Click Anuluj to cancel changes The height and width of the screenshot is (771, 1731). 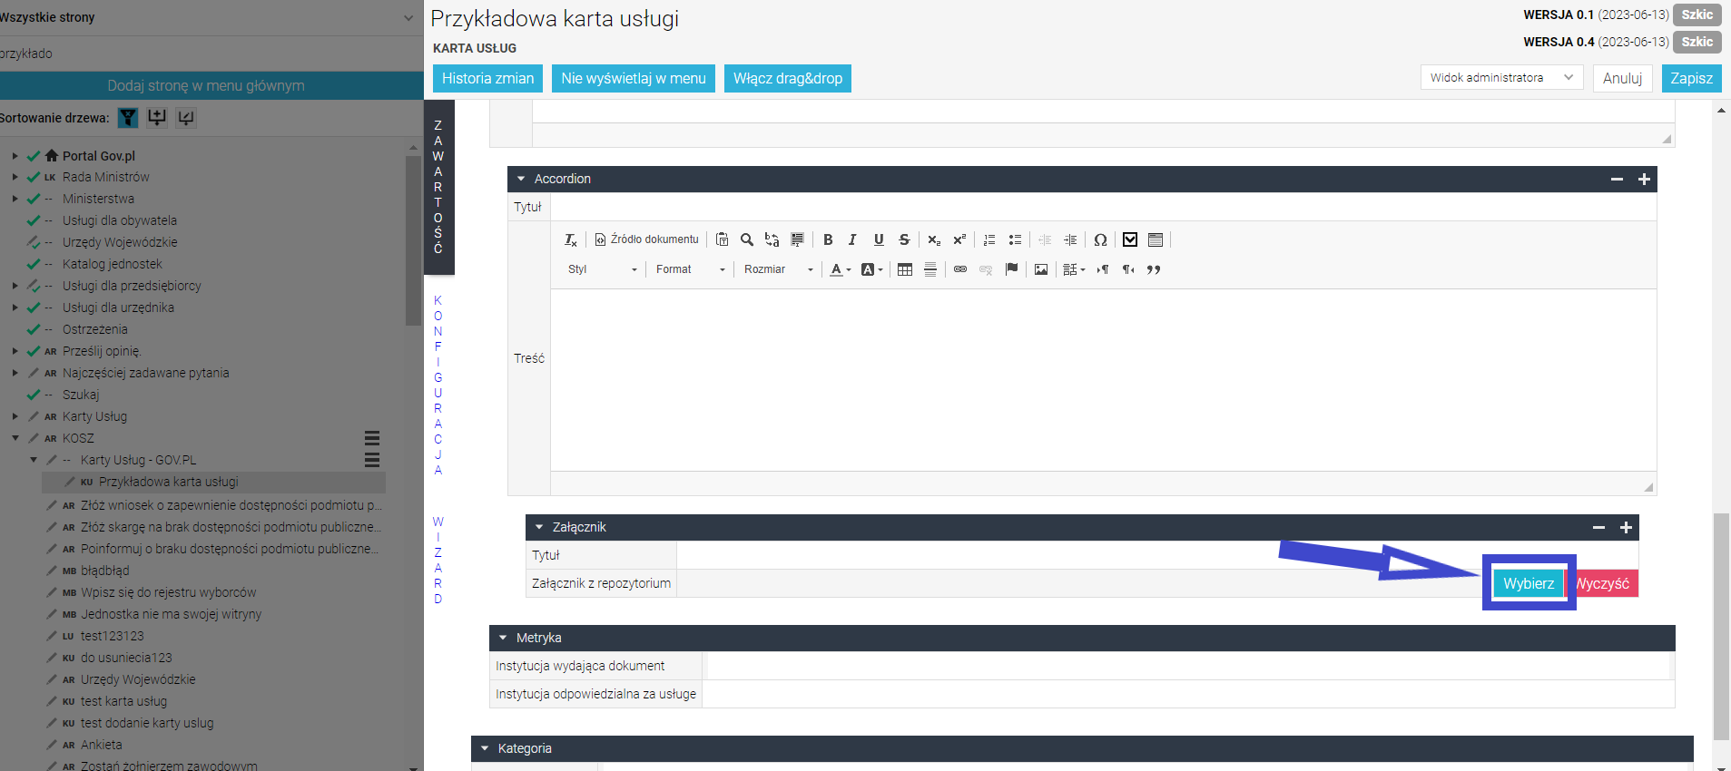(1623, 78)
